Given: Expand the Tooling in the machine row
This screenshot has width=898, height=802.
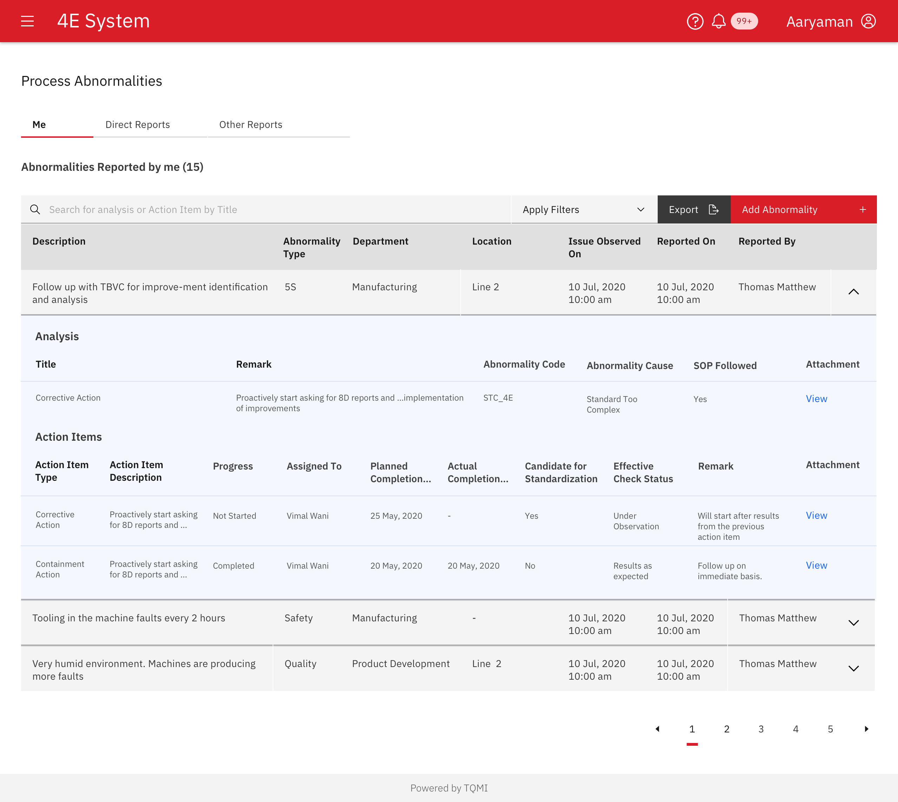Looking at the screenshot, I should 853,623.
